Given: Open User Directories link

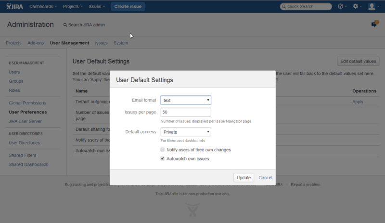Looking at the screenshot, I should click(x=25, y=143).
